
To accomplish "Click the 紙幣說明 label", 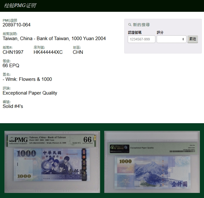I will pos(10,34).
